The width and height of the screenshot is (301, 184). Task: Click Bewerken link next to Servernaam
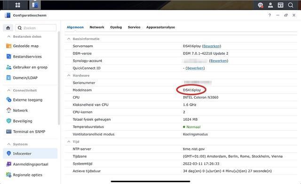[x=211, y=46]
